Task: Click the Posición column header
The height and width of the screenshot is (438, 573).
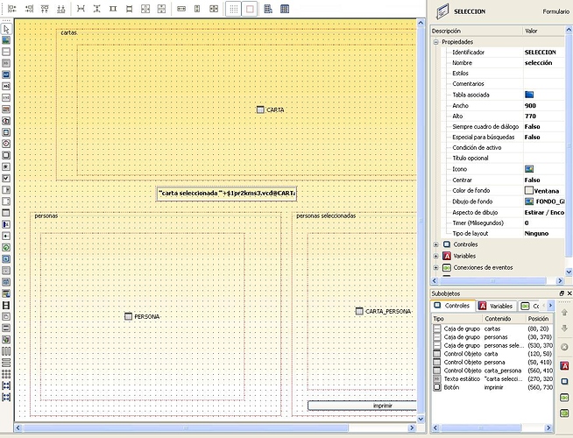Action: click(x=540, y=319)
